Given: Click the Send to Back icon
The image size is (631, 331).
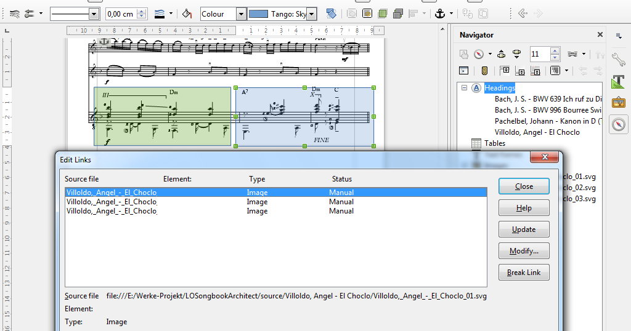Looking at the screenshot, I should coord(398,14).
